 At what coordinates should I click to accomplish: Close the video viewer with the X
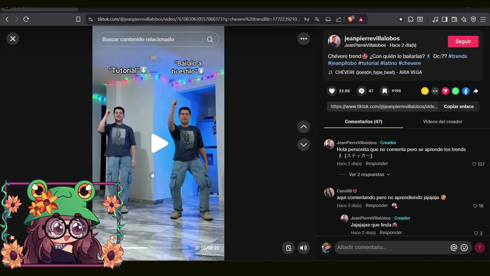pos(13,39)
